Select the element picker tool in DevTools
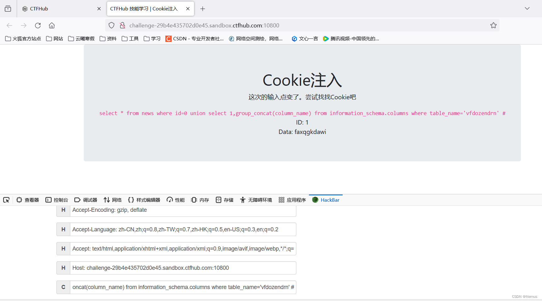The width and height of the screenshot is (542, 301). click(6, 200)
